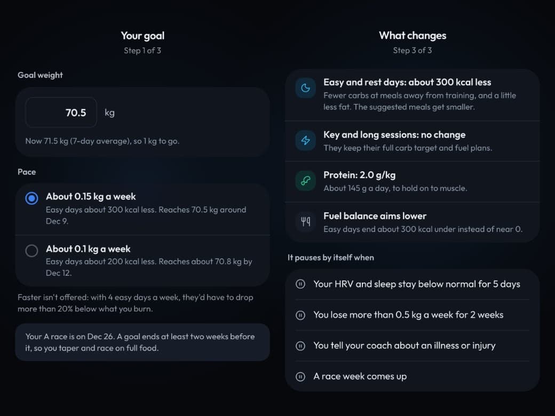The height and width of the screenshot is (416, 555).
Task: Open the Easy and rest days row
Action: [413, 94]
